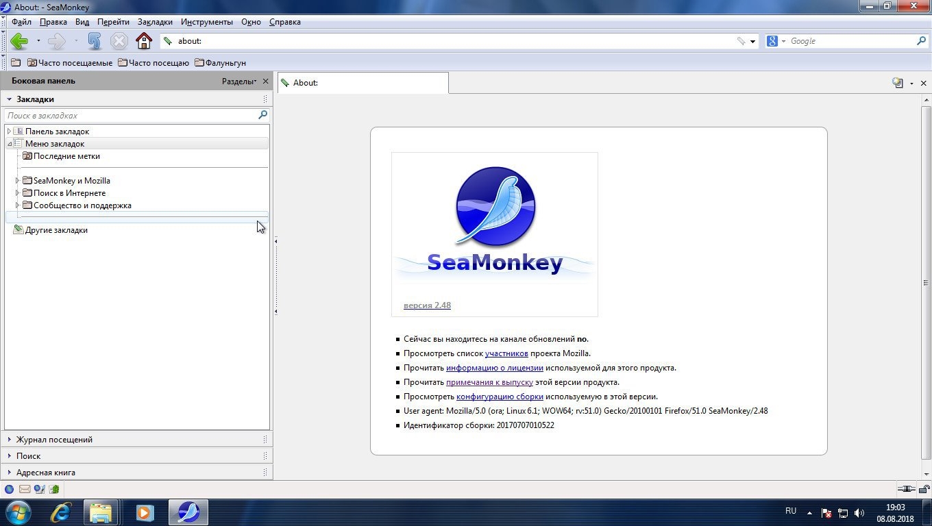Close the sidebar panel with X
This screenshot has width=932, height=526.
click(x=266, y=81)
